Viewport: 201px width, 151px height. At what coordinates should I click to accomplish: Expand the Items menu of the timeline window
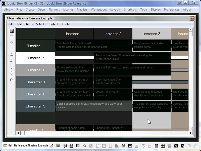[x=29, y=24]
